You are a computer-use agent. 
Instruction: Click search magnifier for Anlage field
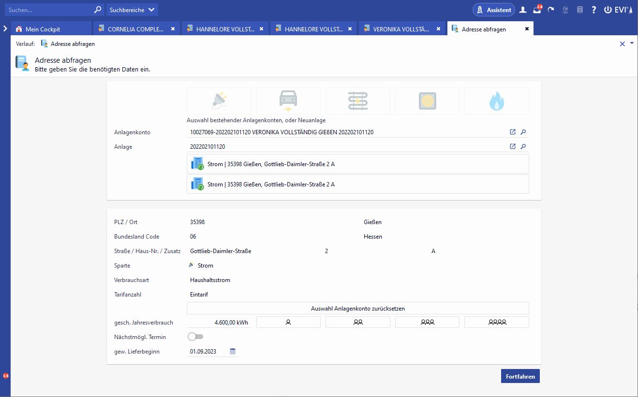(x=523, y=147)
